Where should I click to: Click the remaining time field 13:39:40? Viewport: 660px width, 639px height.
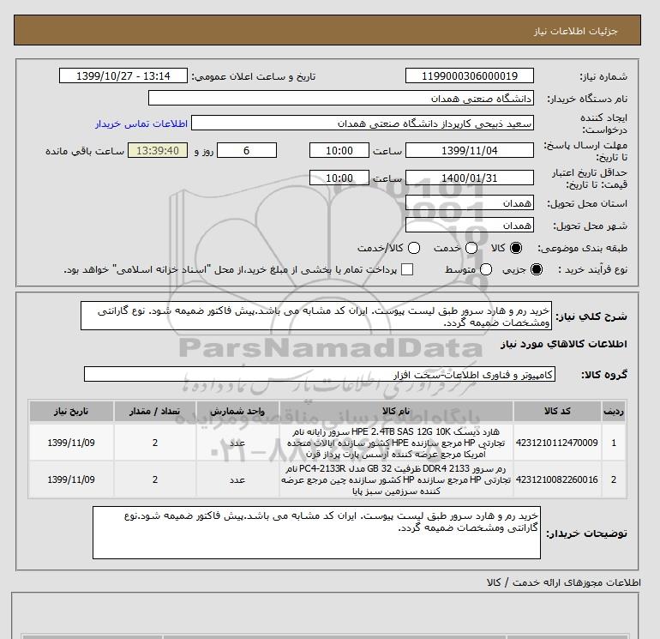pyautogui.click(x=158, y=150)
